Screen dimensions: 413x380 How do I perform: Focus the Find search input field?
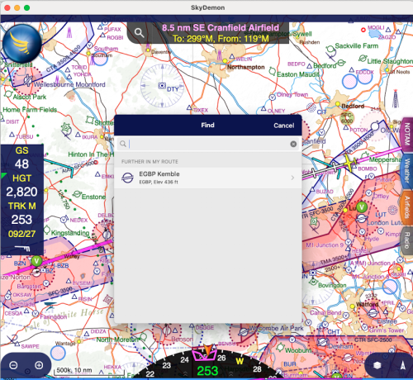pos(208,144)
